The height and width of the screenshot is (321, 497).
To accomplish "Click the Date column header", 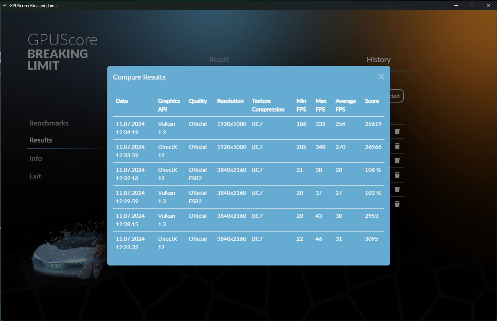I will [x=122, y=101].
